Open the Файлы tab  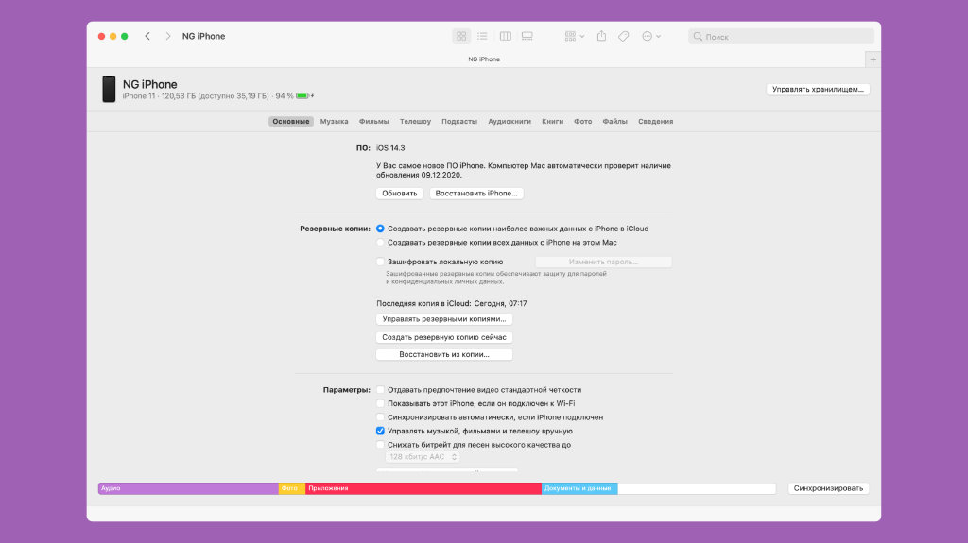pos(614,122)
